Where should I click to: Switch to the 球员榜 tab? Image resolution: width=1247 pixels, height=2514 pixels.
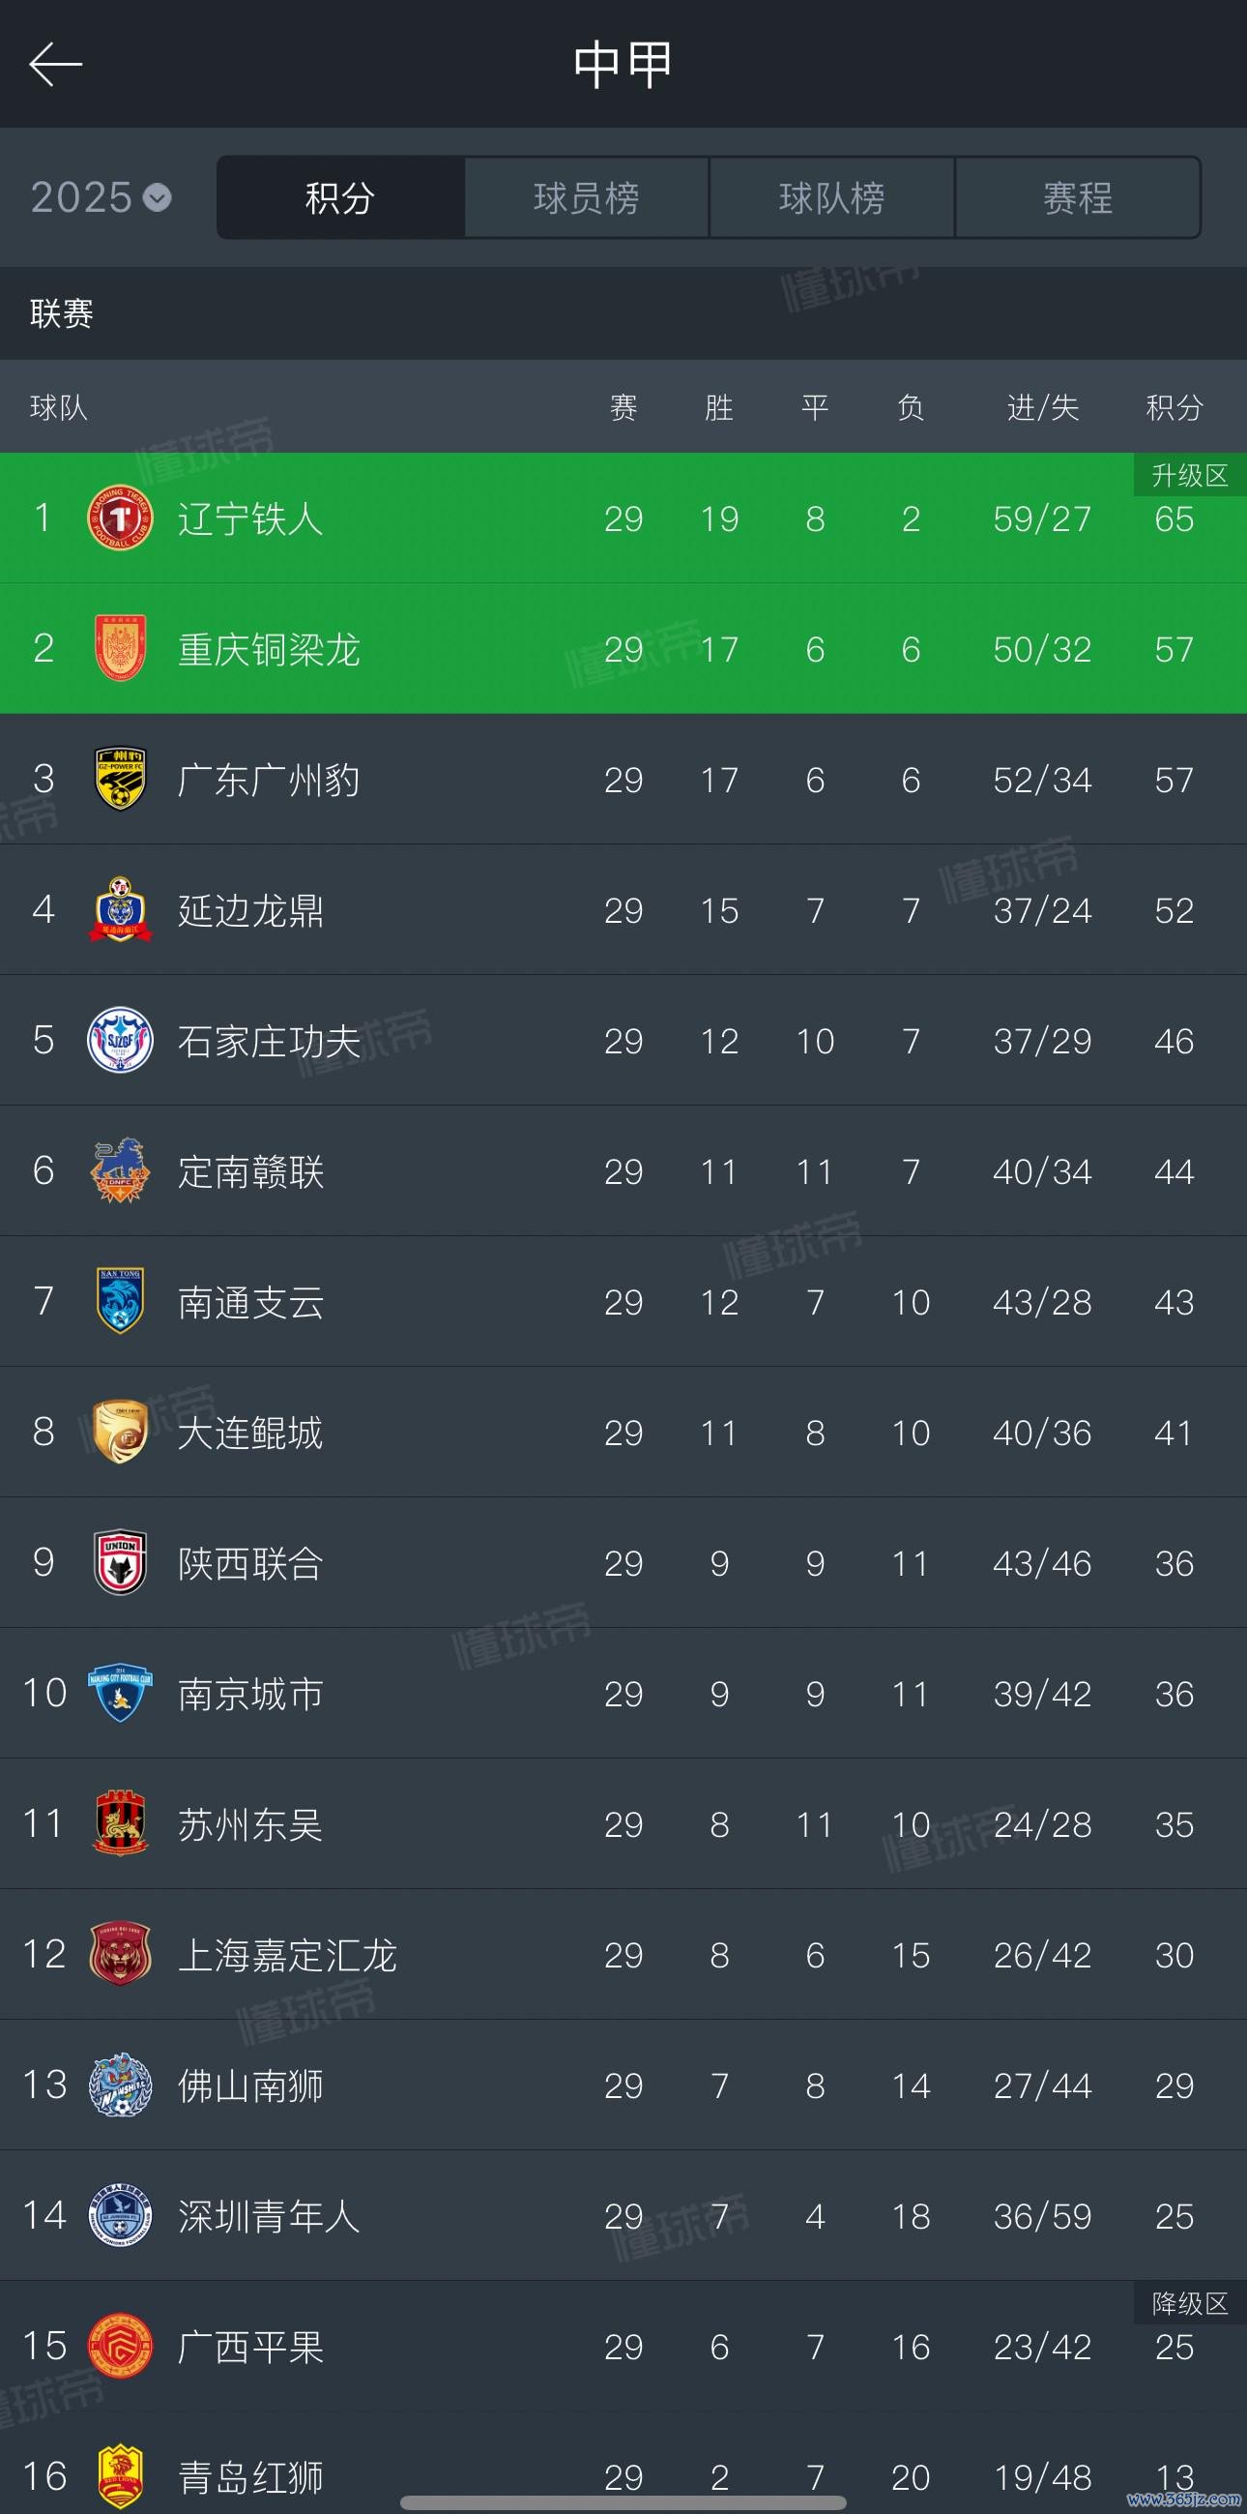click(586, 198)
